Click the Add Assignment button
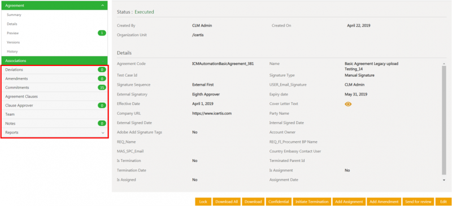The image size is (452, 206). pyautogui.click(x=349, y=201)
